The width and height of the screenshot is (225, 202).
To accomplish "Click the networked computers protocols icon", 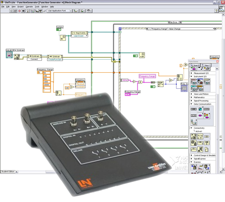I will 193,122.
